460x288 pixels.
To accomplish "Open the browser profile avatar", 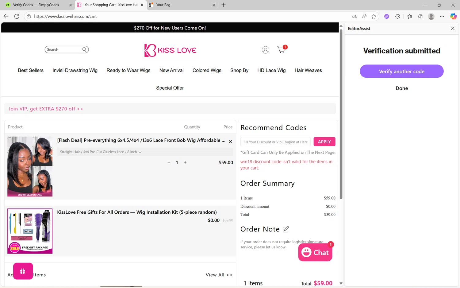I will click(431, 16).
